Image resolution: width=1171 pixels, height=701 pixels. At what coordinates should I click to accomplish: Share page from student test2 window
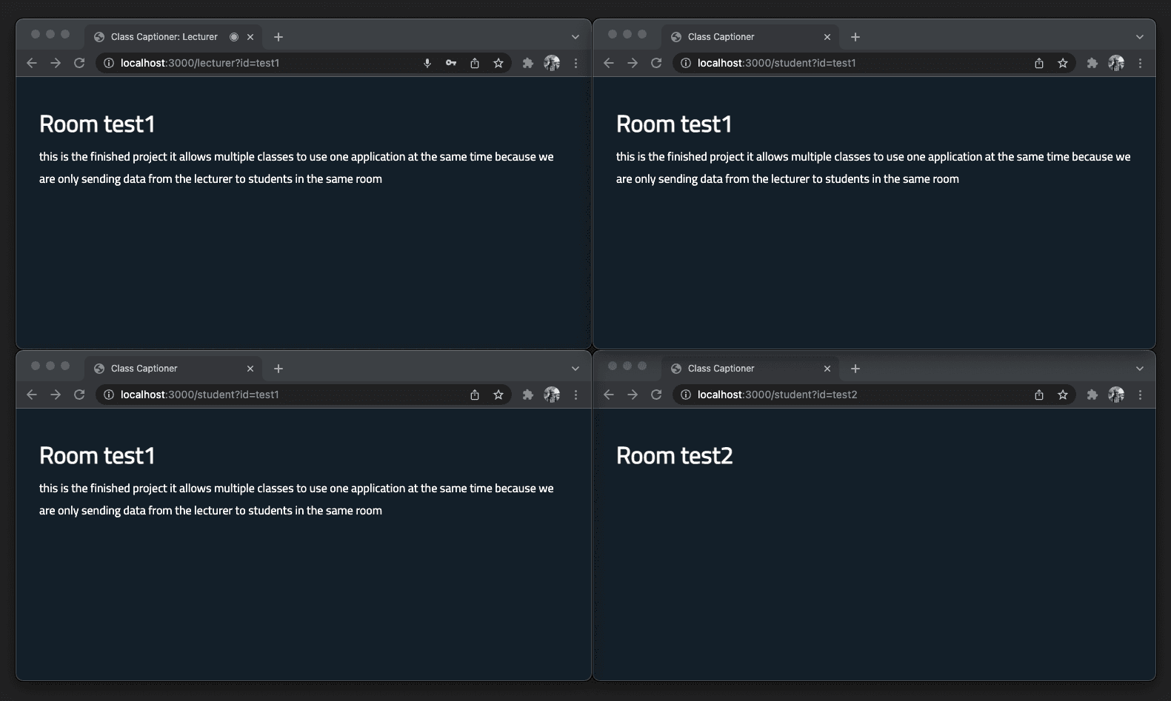click(1039, 395)
